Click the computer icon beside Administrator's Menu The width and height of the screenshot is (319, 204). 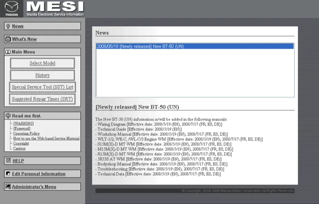8,187
